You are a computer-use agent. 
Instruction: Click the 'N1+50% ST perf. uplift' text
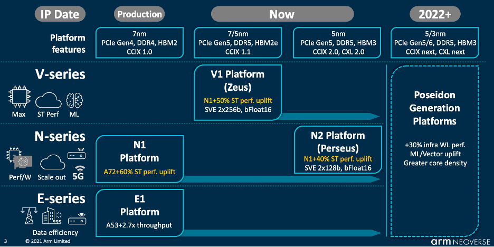click(x=238, y=101)
